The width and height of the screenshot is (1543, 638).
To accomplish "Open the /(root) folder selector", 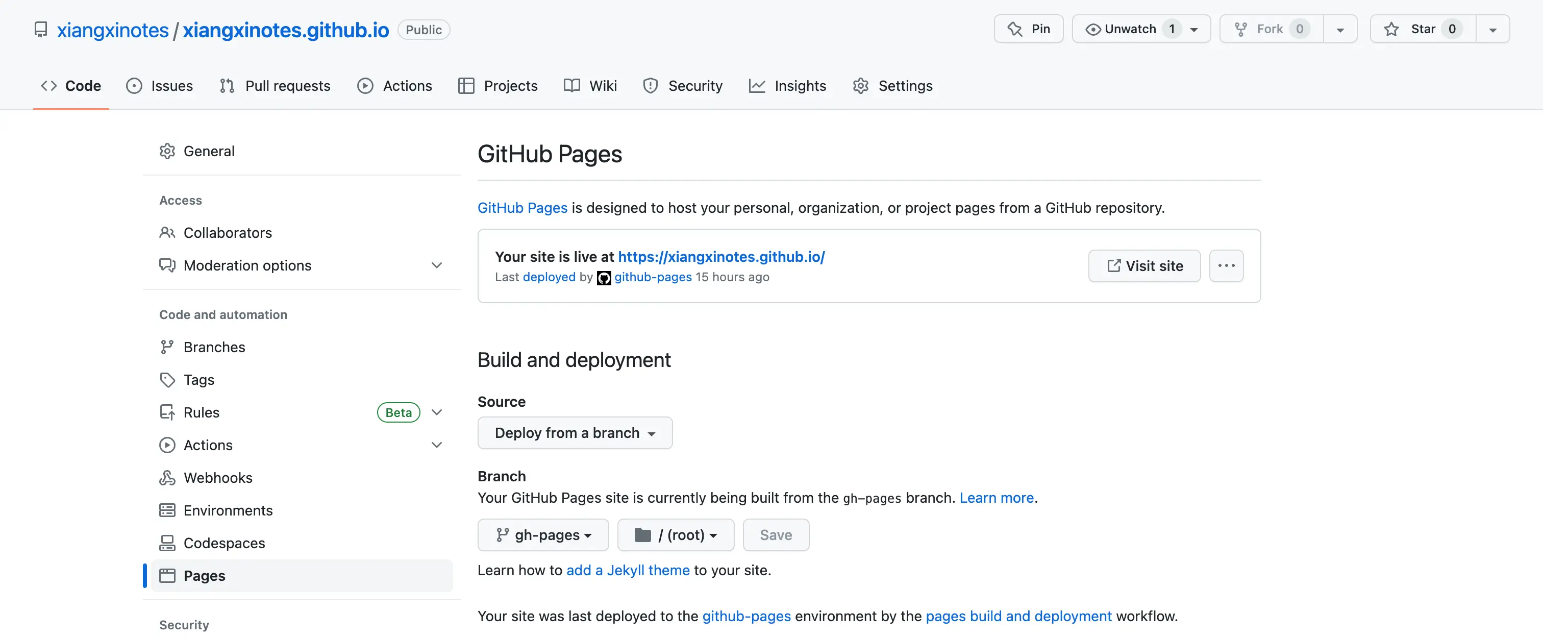I will point(675,534).
